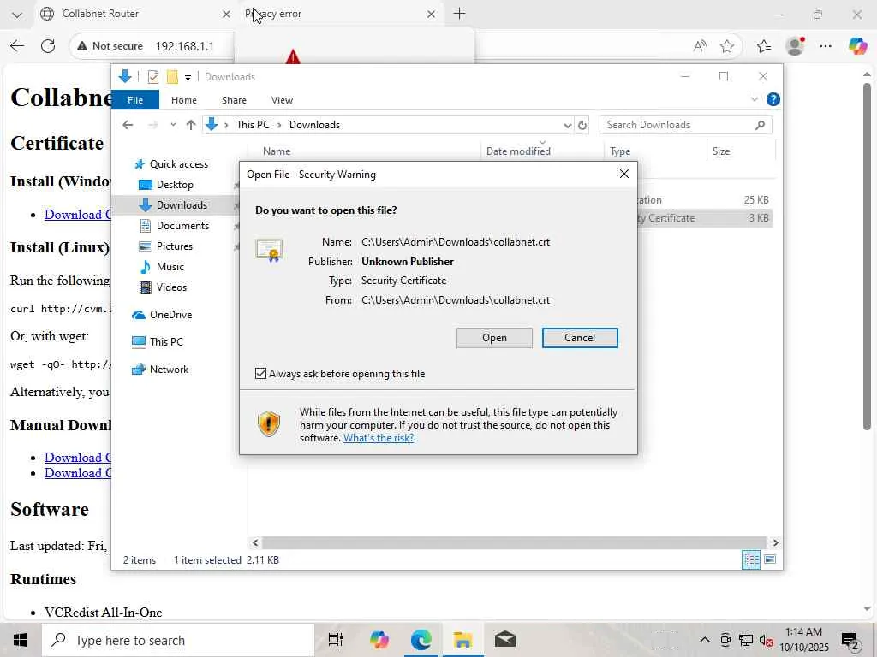The height and width of the screenshot is (657, 877).
Task: Switch to large icons view
Action: 770,559
